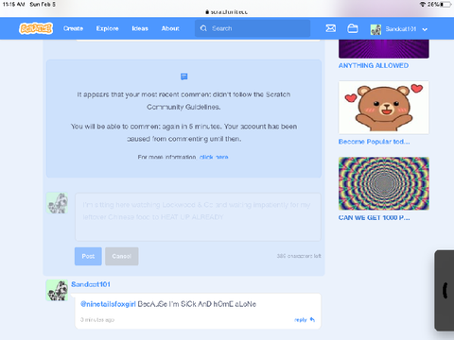
Task: Open the Messages envelope icon
Action: (x=331, y=28)
